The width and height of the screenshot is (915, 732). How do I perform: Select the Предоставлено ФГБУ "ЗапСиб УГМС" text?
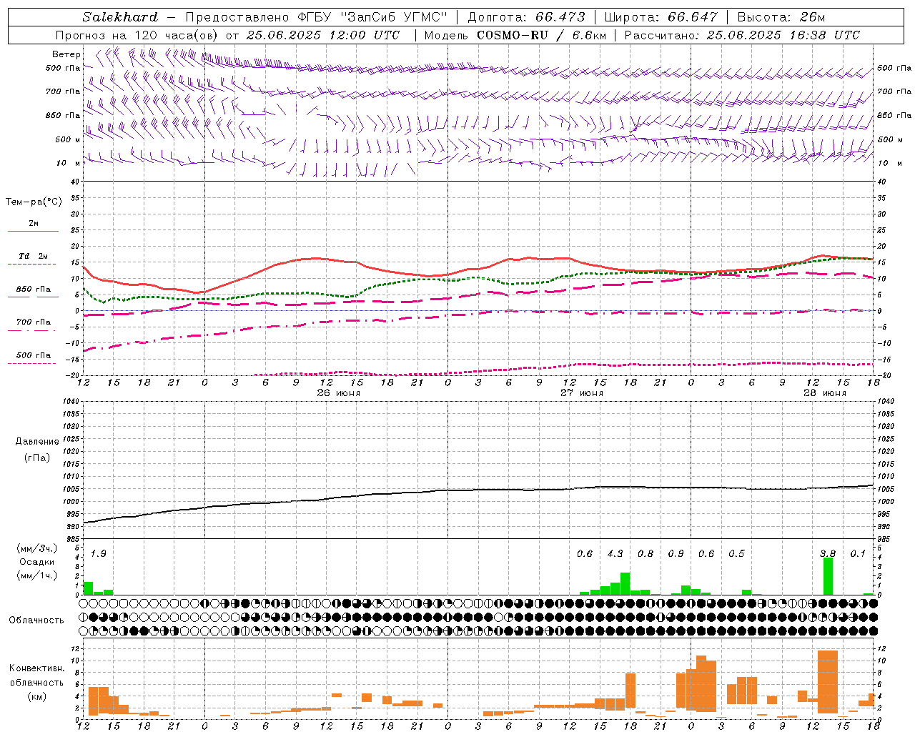[316, 17]
